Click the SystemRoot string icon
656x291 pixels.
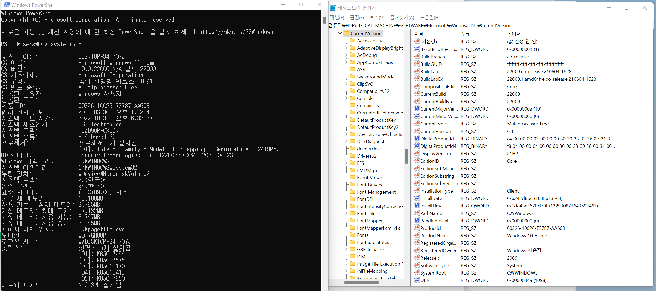point(417,272)
